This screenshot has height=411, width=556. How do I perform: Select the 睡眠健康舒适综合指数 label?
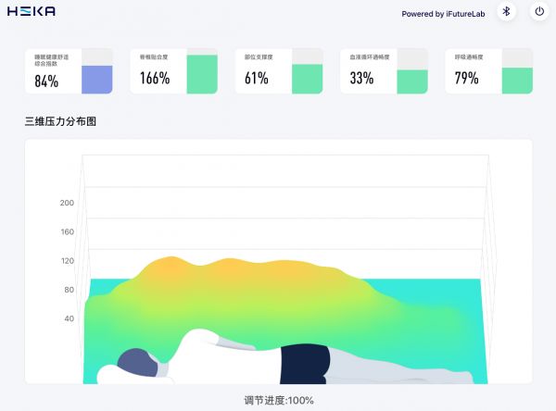click(x=54, y=60)
